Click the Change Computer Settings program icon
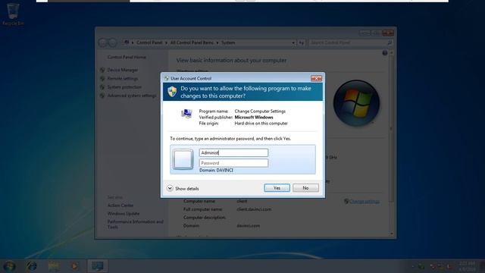 (x=186, y=114)
